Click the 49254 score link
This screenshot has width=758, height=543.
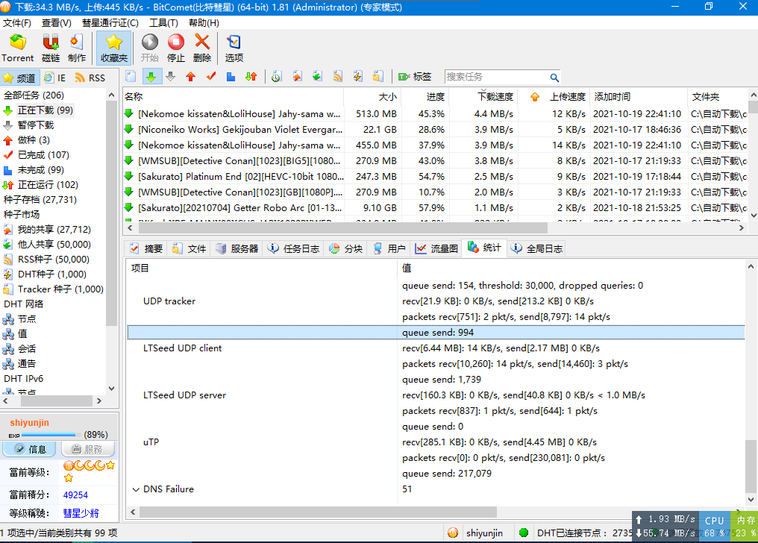[75, 495]
